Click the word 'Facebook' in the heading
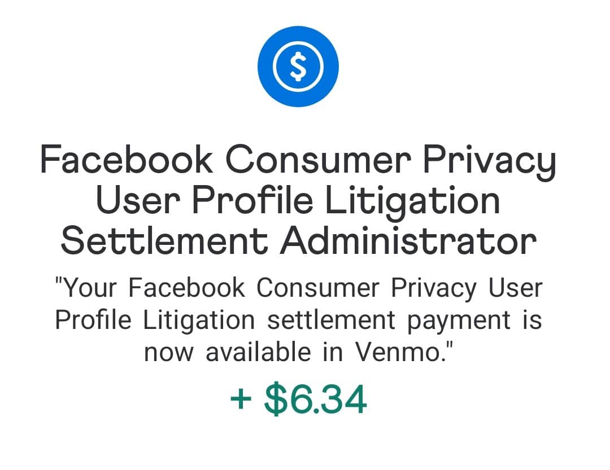The height and width of the screenshot is (470, 610). point(127,159)
